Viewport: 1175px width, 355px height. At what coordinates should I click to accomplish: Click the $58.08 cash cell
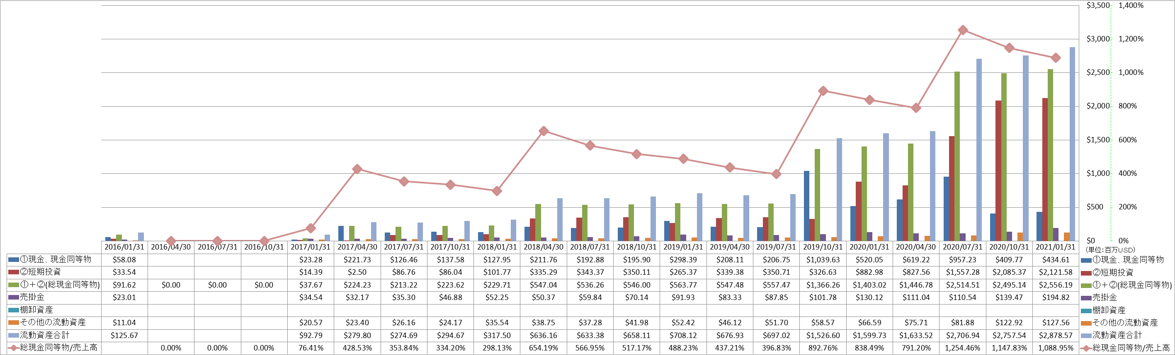point(124,260)
